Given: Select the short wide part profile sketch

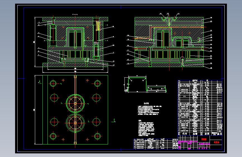Looking at the screenshot, I should 157,89.
